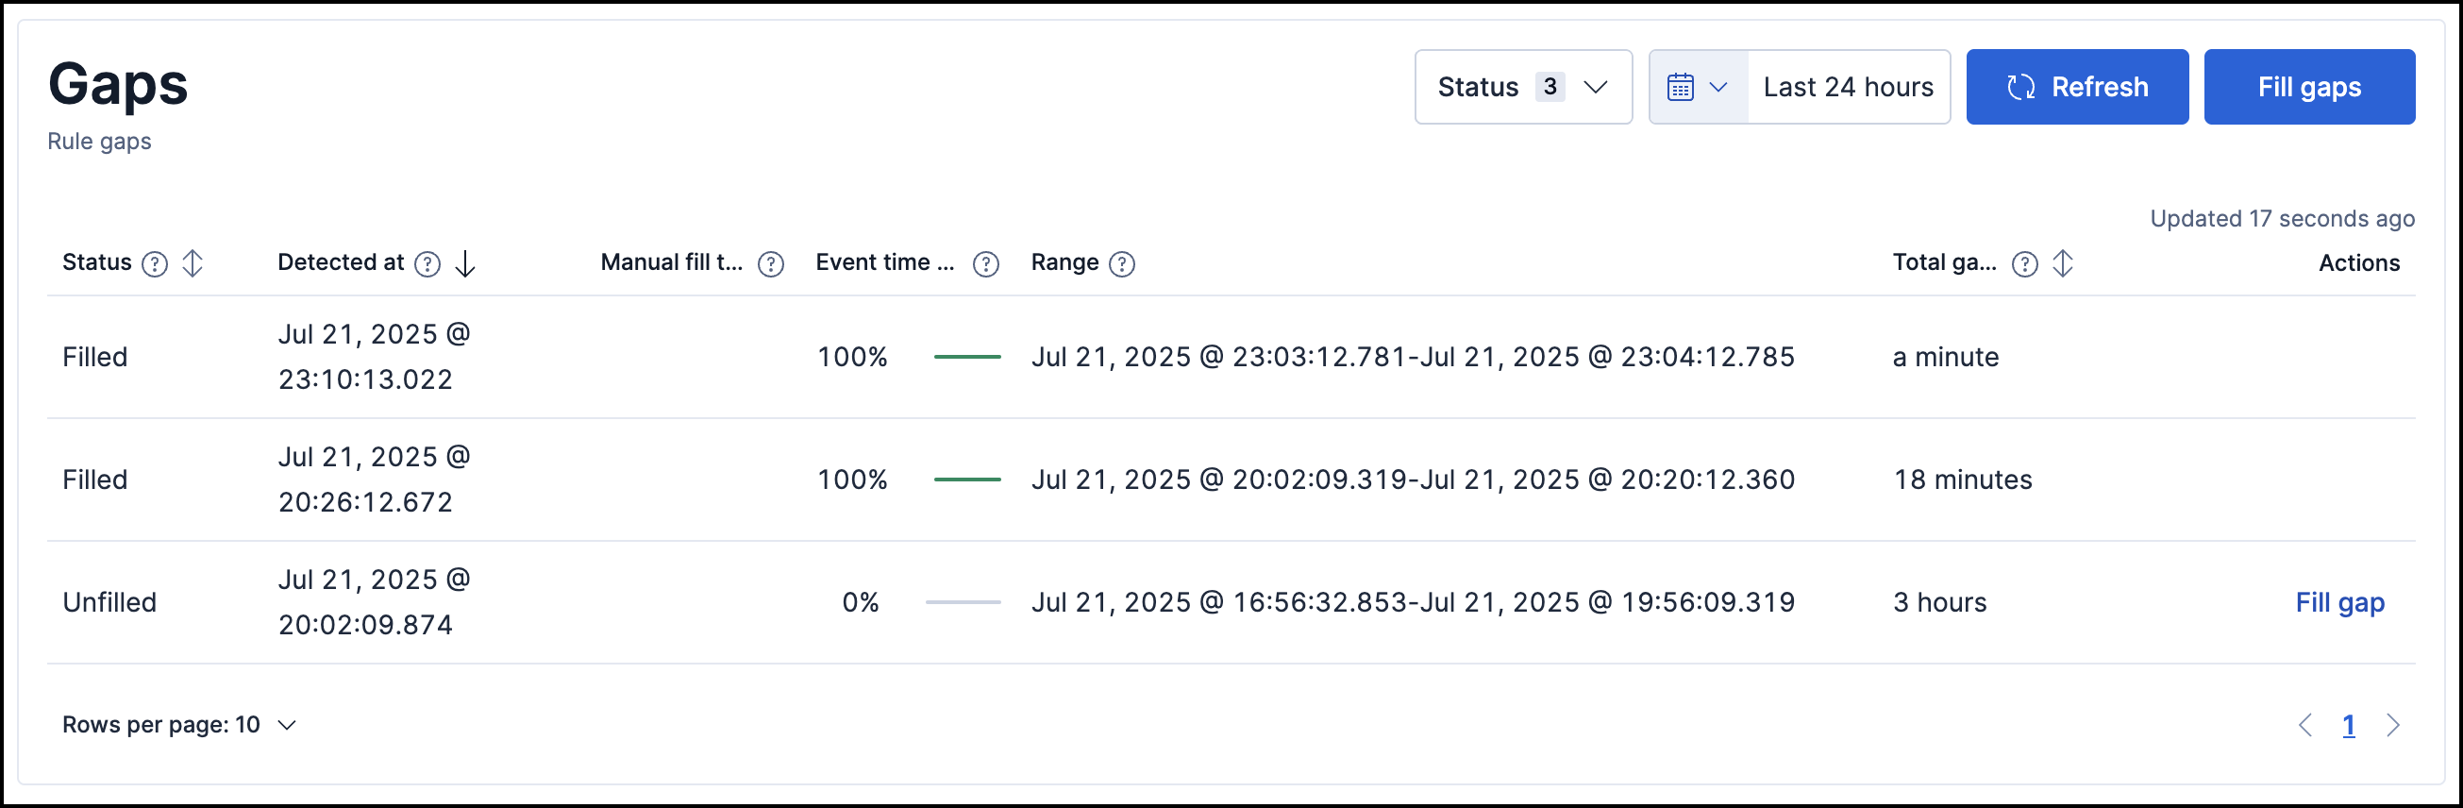Screen dimensions: 2463x808
Task: Click the Refresh button
Action: pos(2077,87)
